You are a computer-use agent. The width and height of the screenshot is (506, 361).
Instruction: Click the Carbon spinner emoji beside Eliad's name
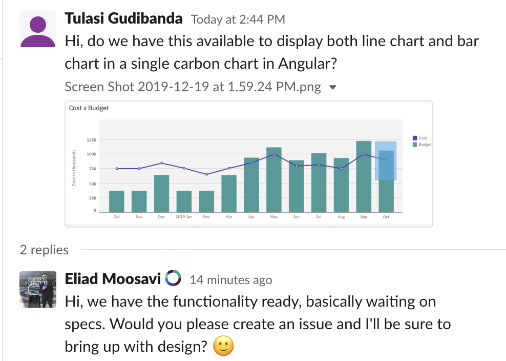click(174, 278)
